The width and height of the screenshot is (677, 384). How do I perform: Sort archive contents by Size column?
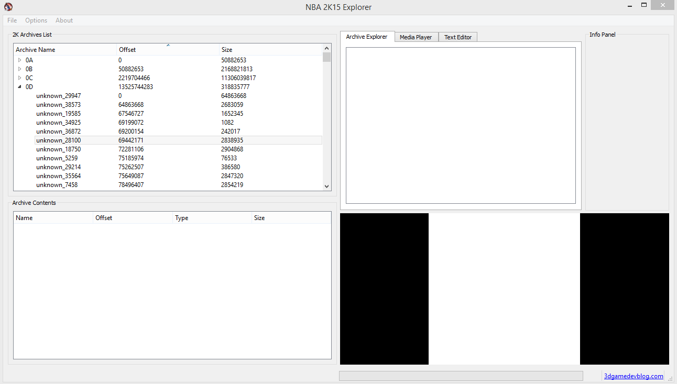tap(291, 218)
